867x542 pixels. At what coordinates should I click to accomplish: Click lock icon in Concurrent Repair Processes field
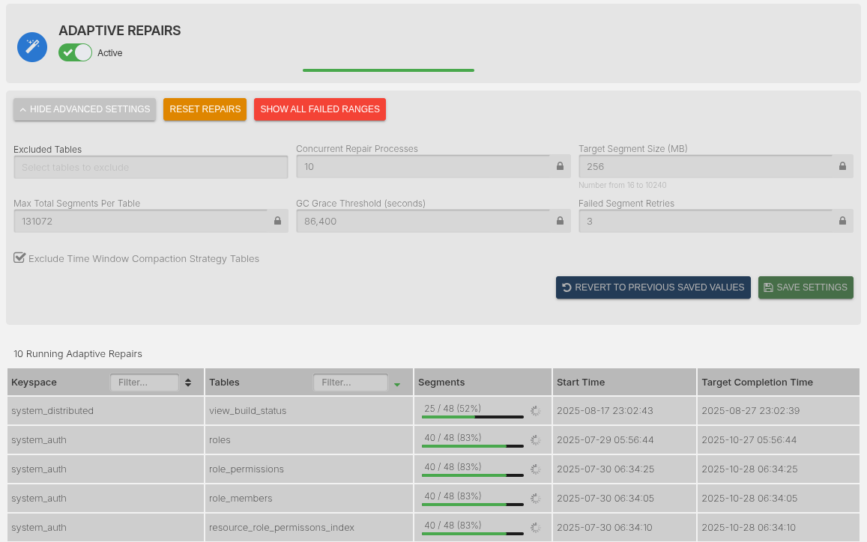tap(560, 166)
